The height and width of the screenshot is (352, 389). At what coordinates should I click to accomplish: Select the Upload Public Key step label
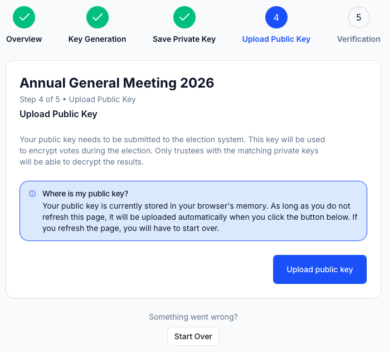(276, 39)
